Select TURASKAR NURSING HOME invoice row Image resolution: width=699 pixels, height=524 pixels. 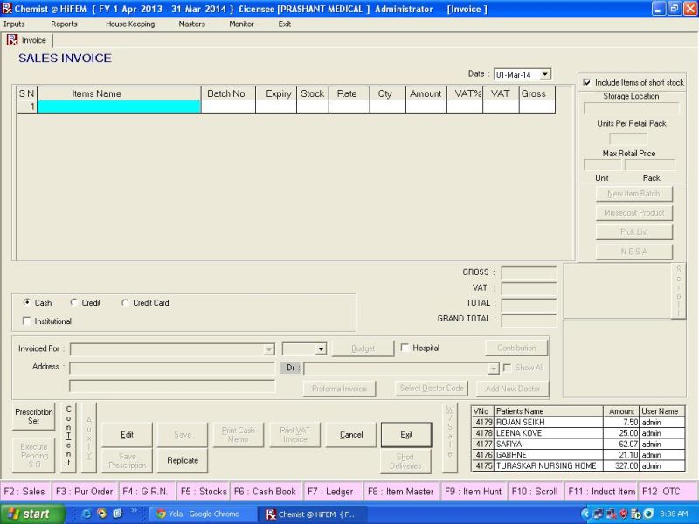coord(578,465)
